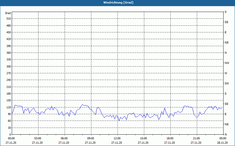Select the W compass label on the right axis
The height and width of the screenshot is (146, 235).
pos(226,73)
